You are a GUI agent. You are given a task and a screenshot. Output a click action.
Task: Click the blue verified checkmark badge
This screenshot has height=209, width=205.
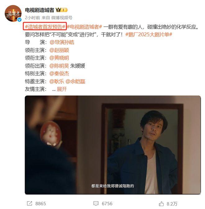(x=20, y=20)
